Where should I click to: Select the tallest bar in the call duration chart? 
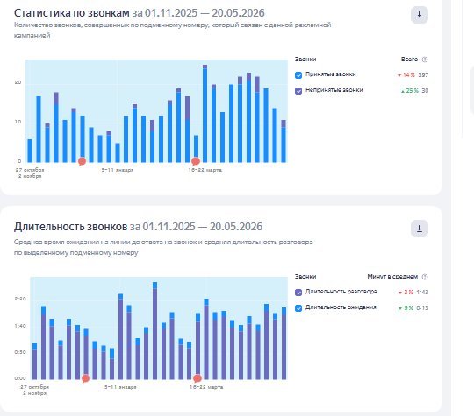154,331
